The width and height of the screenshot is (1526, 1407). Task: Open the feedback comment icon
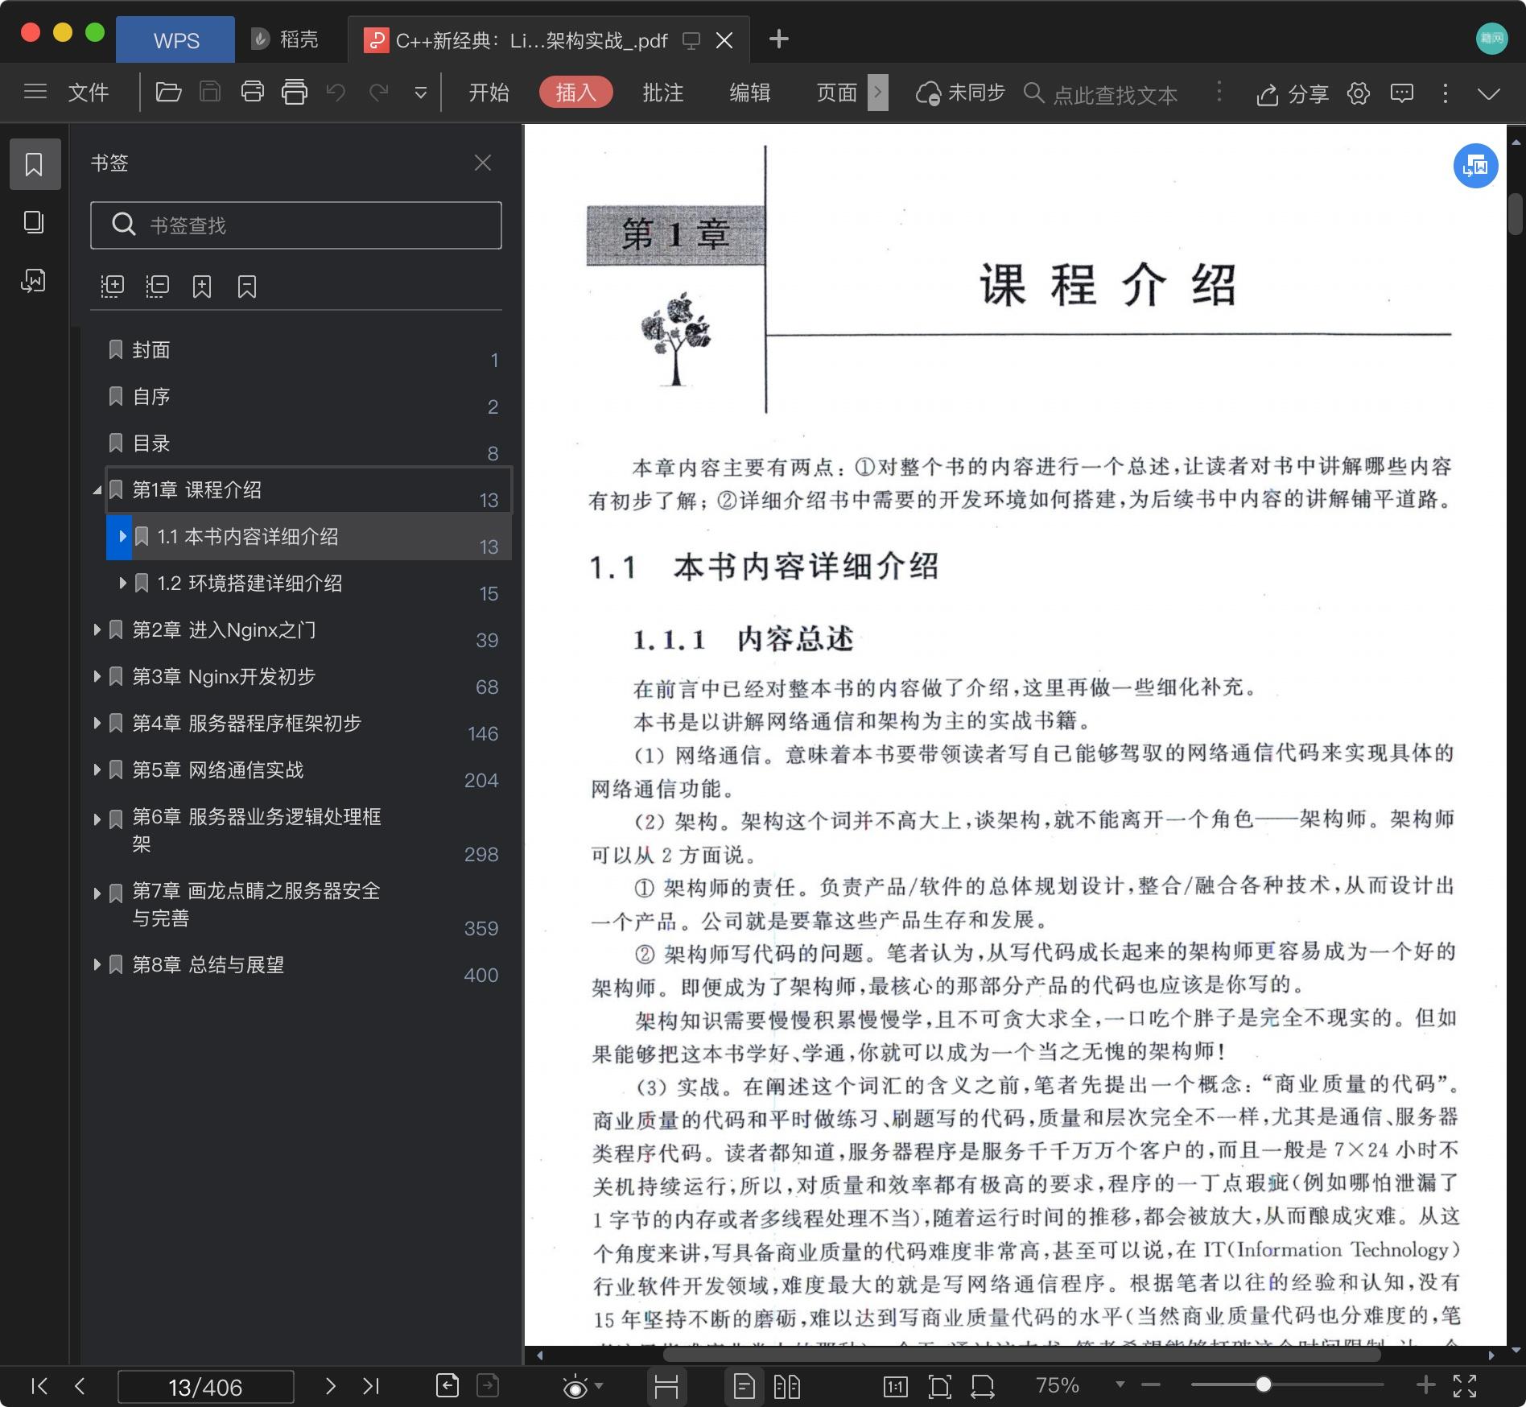click(x=1402, y=93)
